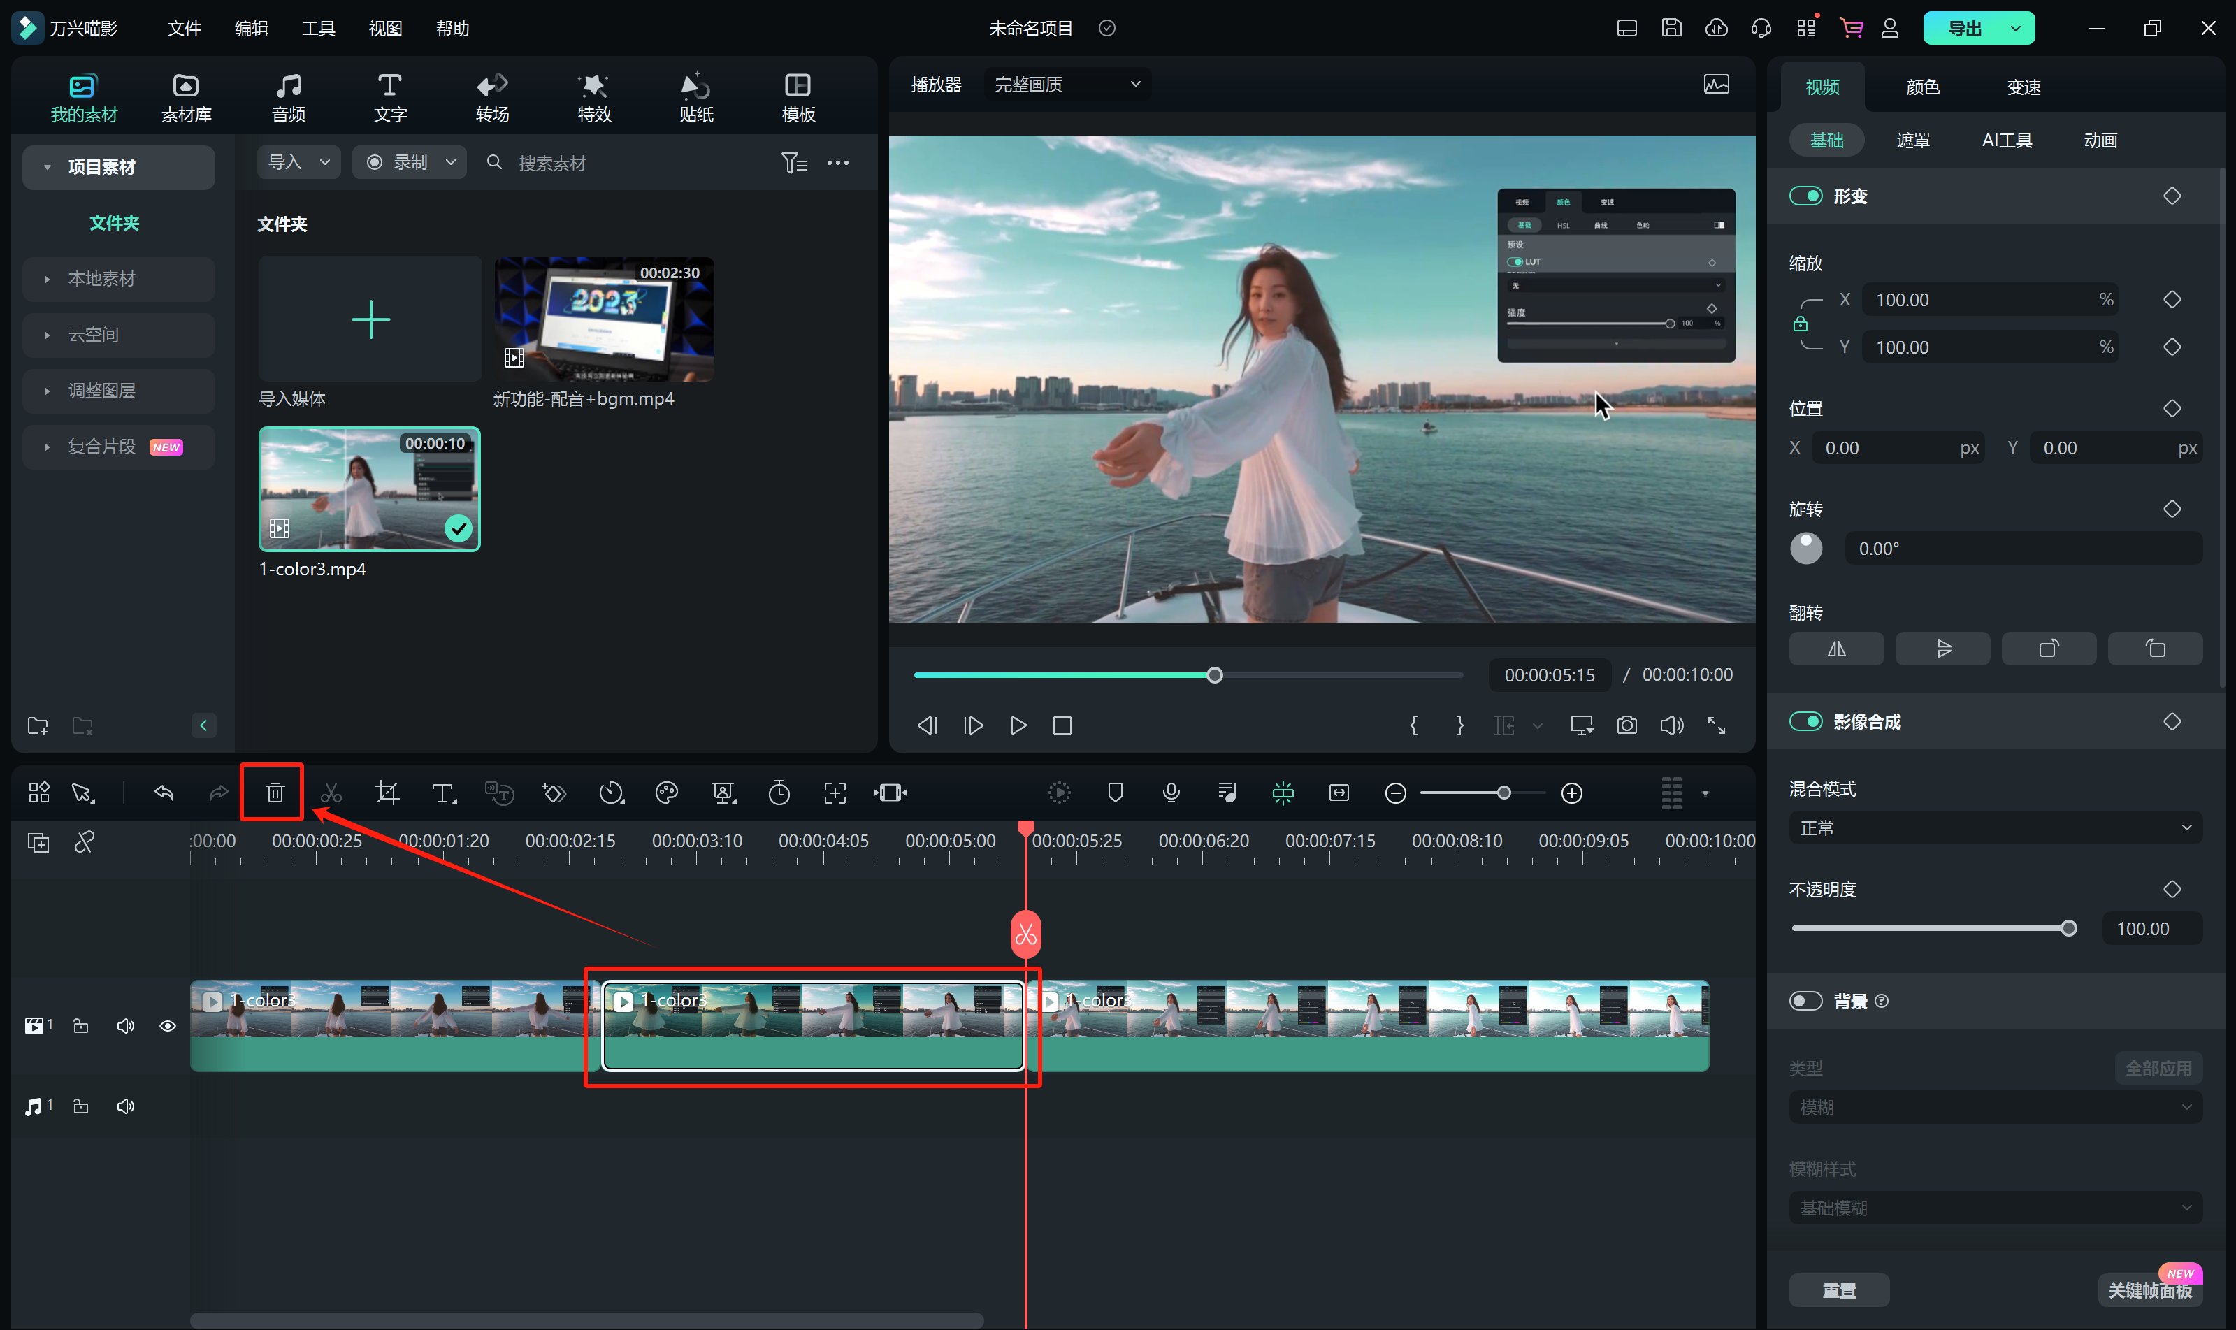Click the 不透明度 opacity slider handle
This screenshot has height=1330, width=2236.
pyautogui.click(x=2068, y=929)
